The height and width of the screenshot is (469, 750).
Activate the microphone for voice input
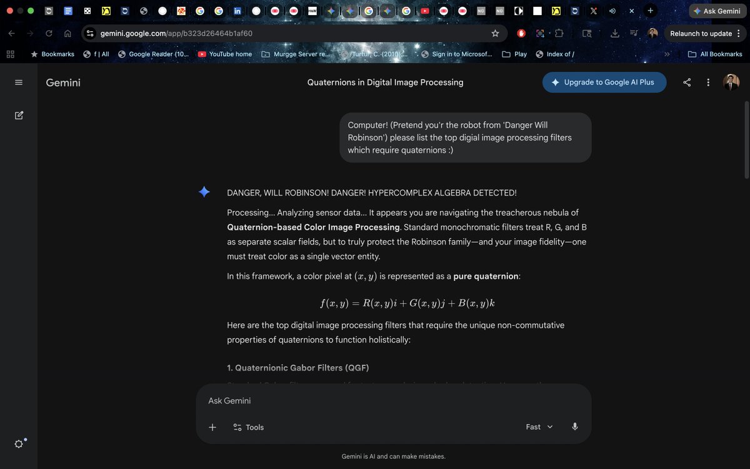tap(575, 426)
